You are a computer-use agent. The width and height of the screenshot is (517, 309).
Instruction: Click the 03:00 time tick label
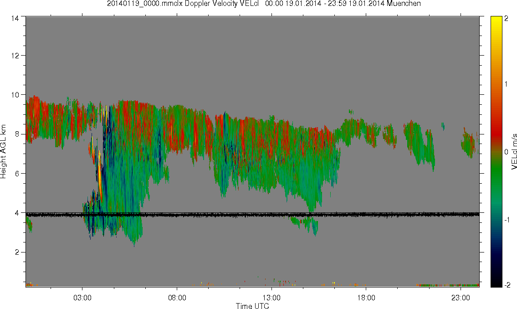coord(82,298)
